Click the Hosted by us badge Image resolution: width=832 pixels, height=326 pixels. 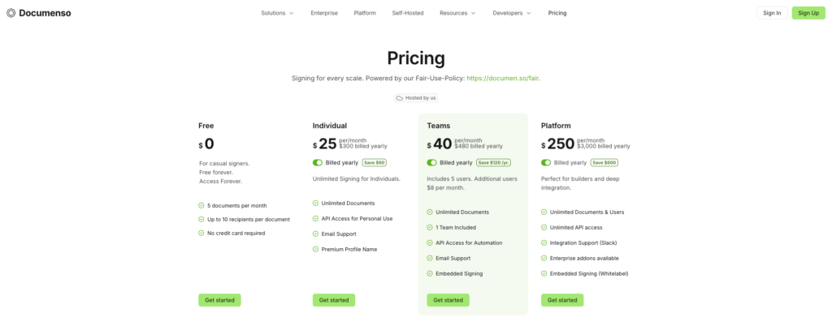[x=416, y=98]
